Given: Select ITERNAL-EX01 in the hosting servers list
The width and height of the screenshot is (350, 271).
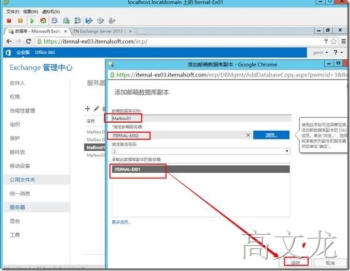Looking at the screenshot, I should (201, 169).
